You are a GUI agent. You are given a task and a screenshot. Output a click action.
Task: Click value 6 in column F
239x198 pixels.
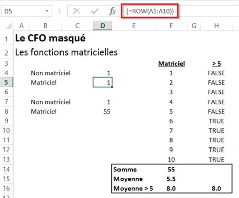coord(171,121)
